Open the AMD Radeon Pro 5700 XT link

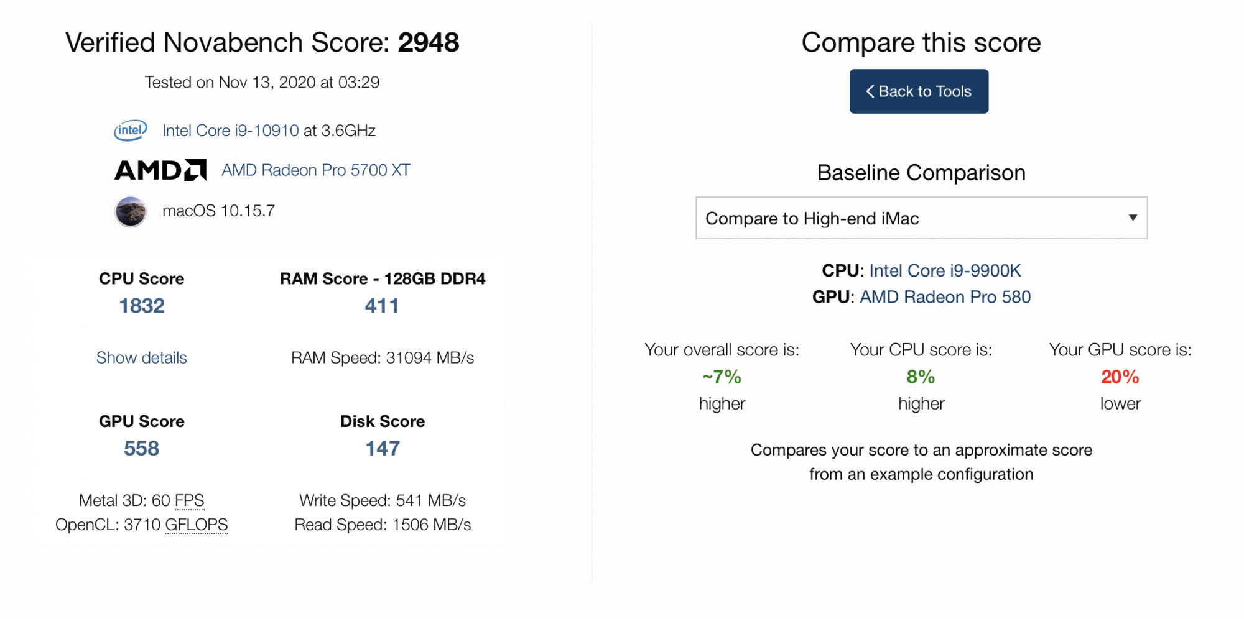click(x=316, y=170)
